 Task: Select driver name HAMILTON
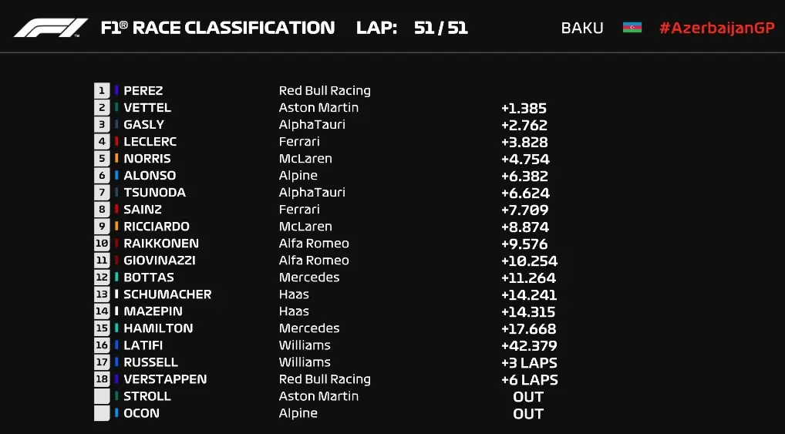pos(158,328)
